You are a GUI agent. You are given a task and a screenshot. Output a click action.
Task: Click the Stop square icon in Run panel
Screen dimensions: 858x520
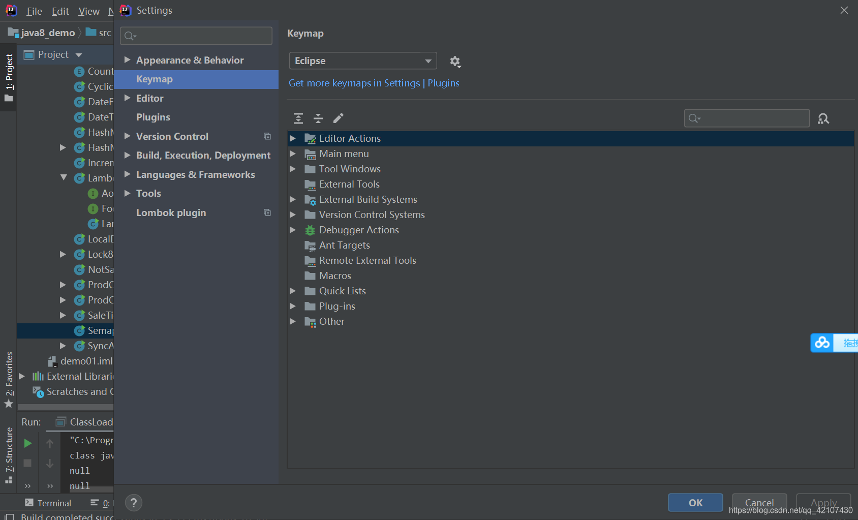click(x=28, y=463)
